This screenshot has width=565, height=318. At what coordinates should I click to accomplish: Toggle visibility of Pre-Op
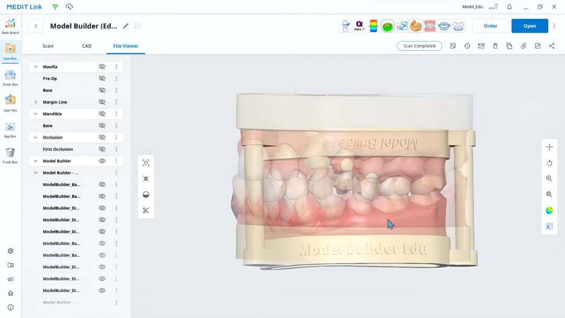(103, 78)
